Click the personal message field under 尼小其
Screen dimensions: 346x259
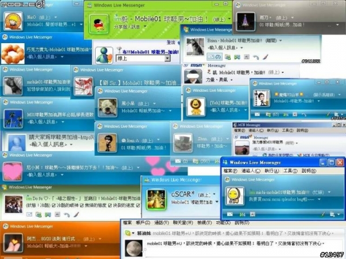pyautogui.click(x=42, y=175)
